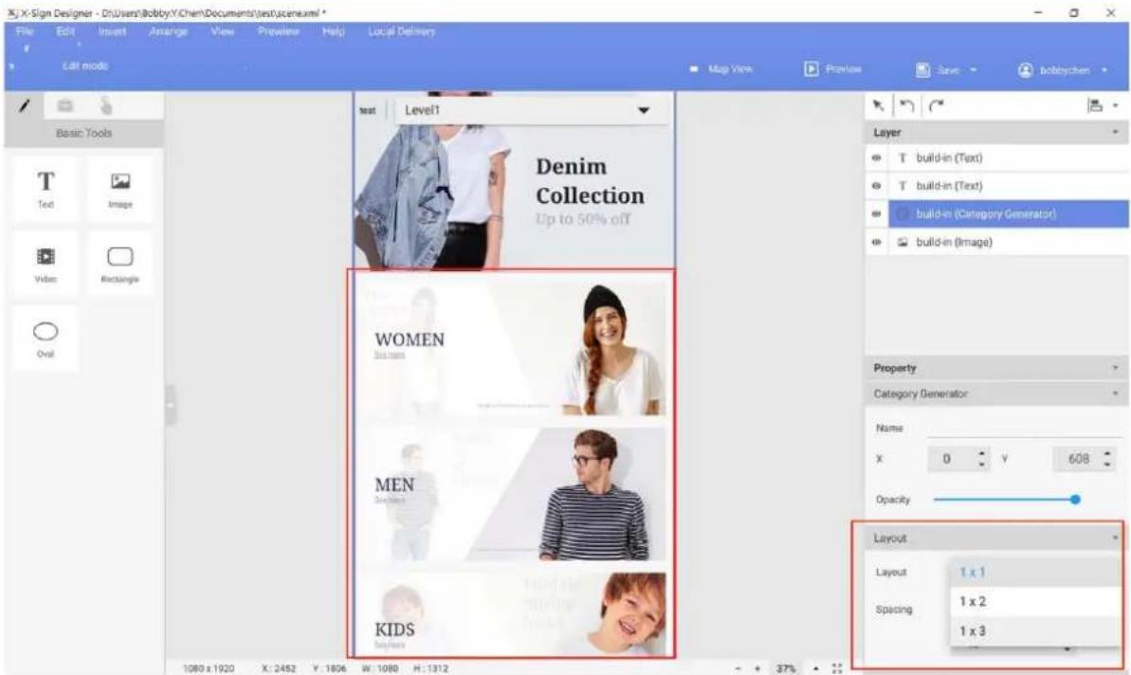Select the first build-in (Text) layer
Image resolution: width=1131 pixels, height=675 pixels.
(1008, 158)
